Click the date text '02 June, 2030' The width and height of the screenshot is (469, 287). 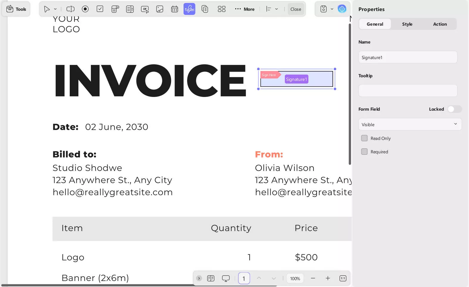click(x=117, y=127)
